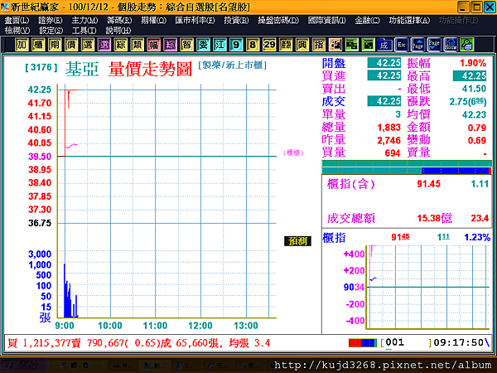The width and height of the screenshot is (497, 373).
Task: Open the 畫面(L) menu
Action: (x=17, y=20)
